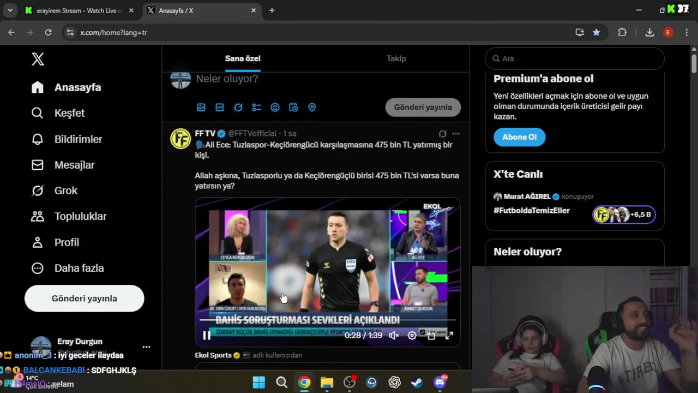View site information icon in address bar
This screenshot has height=393, width=698.
pyautogui.click(x=70, y=32)
